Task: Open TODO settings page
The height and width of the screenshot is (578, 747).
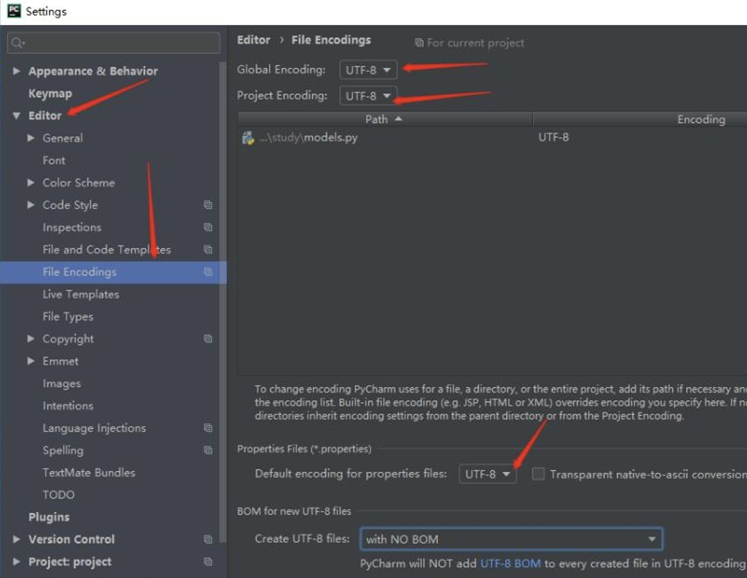Action: coord(59,495)
